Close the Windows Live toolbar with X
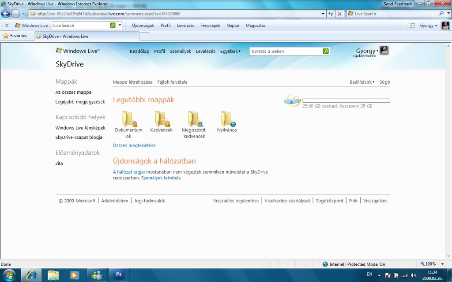The width and height of the screenshot is (452, 282). tap(7, 25)
